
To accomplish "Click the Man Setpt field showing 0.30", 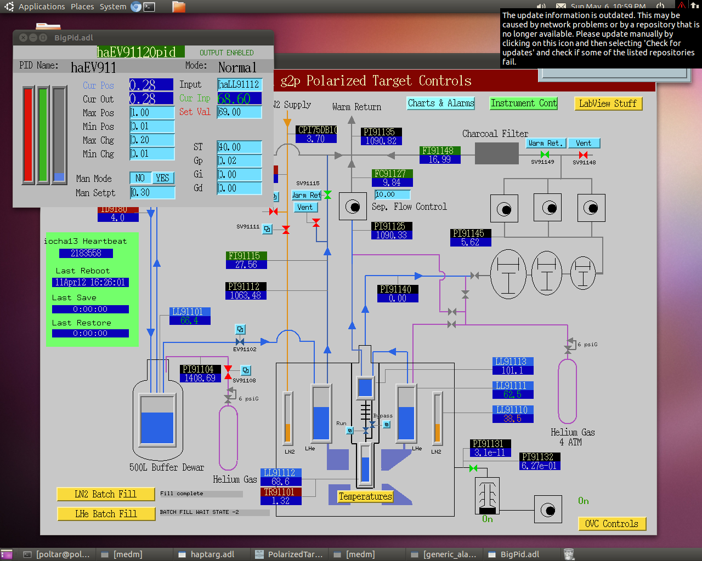I will (152, 192).
